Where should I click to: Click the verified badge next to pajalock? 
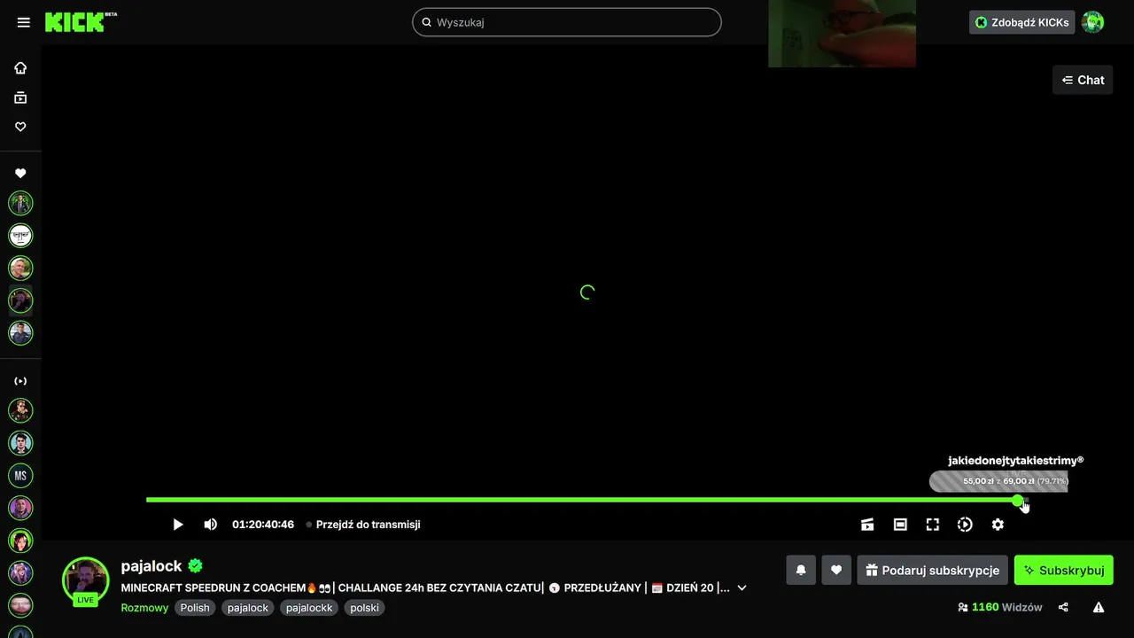[x=196, y=565]
